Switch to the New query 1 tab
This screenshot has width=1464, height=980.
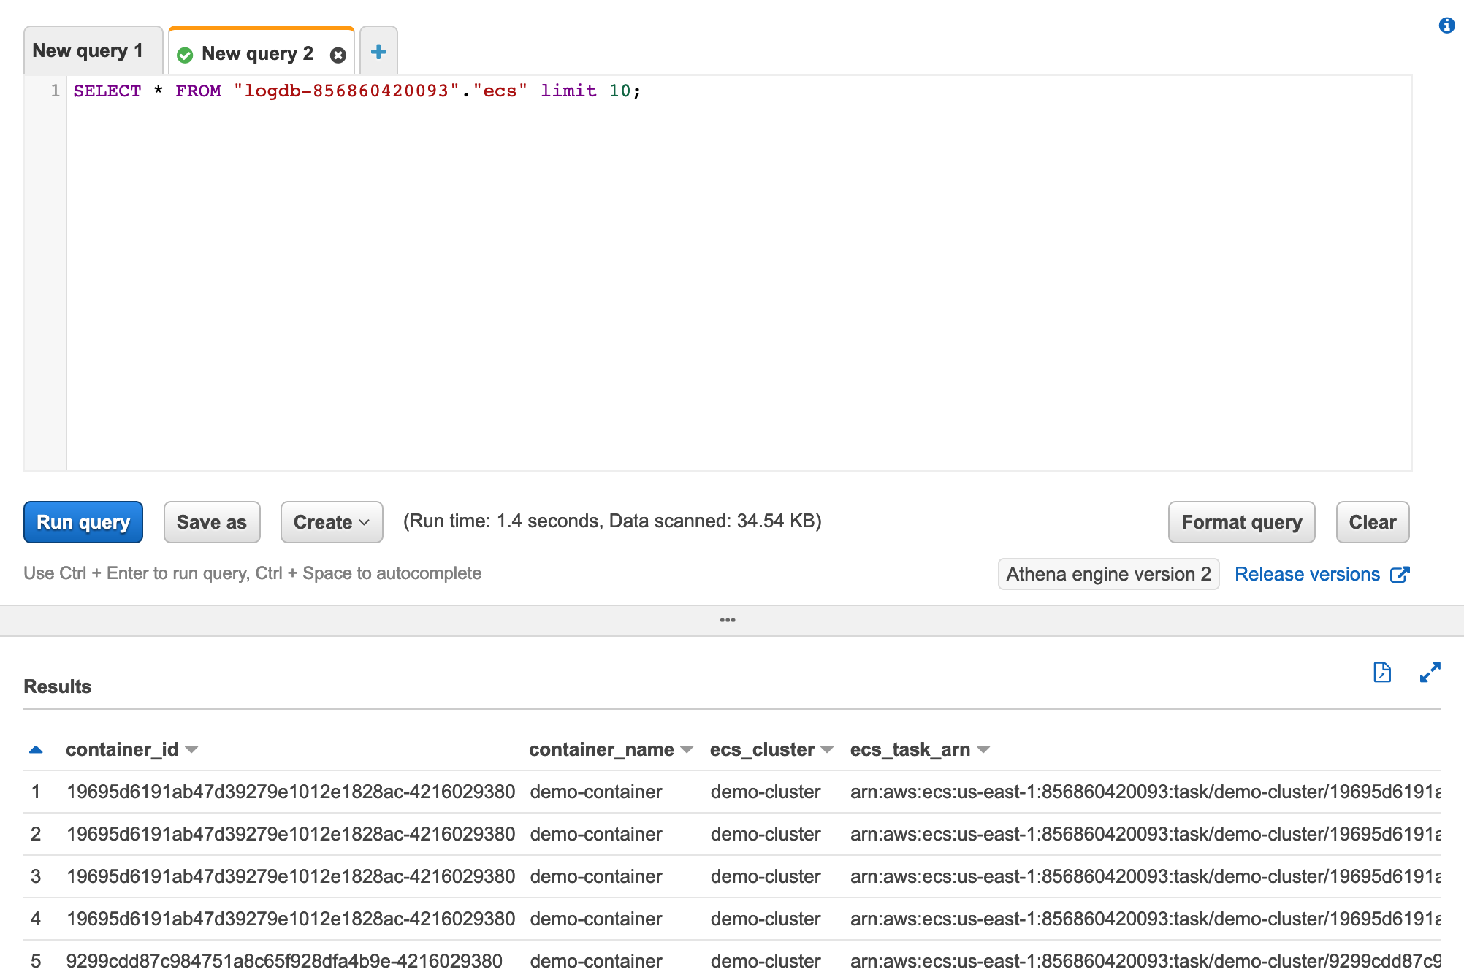(x=88, y=51)
